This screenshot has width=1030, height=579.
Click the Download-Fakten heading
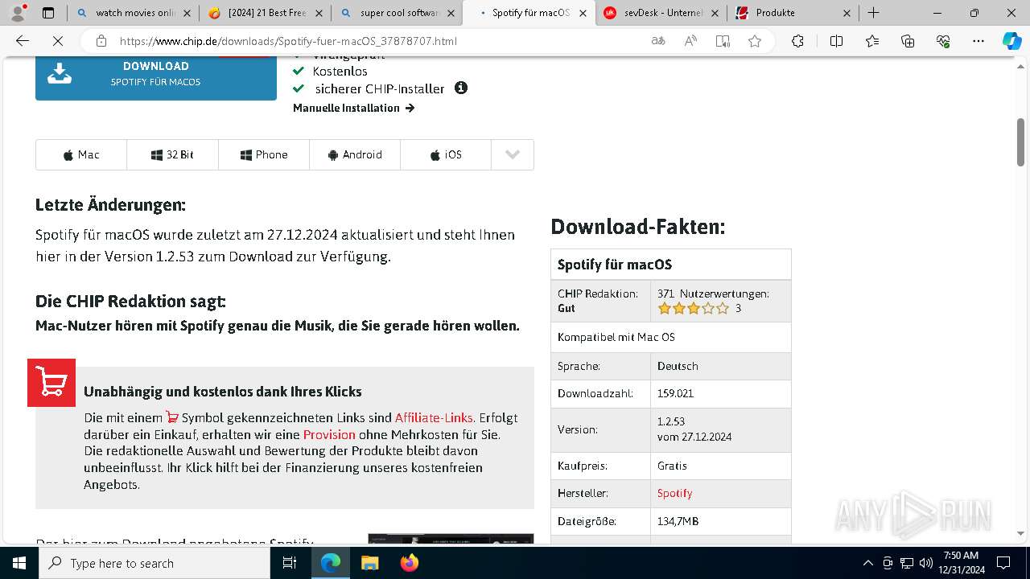point(638,228)
